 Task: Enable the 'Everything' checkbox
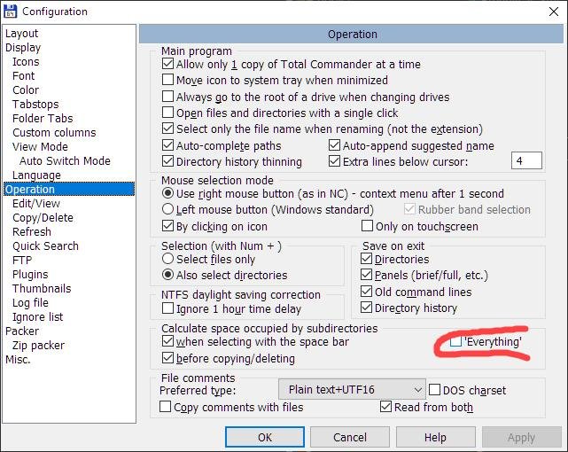pyautogui.click(x=456, y=341)
